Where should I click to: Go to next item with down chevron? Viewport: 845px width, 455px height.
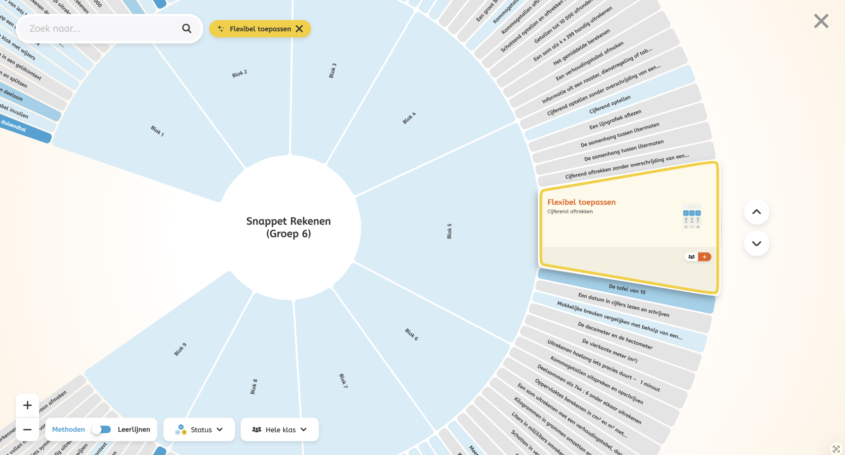coord(757,244)
